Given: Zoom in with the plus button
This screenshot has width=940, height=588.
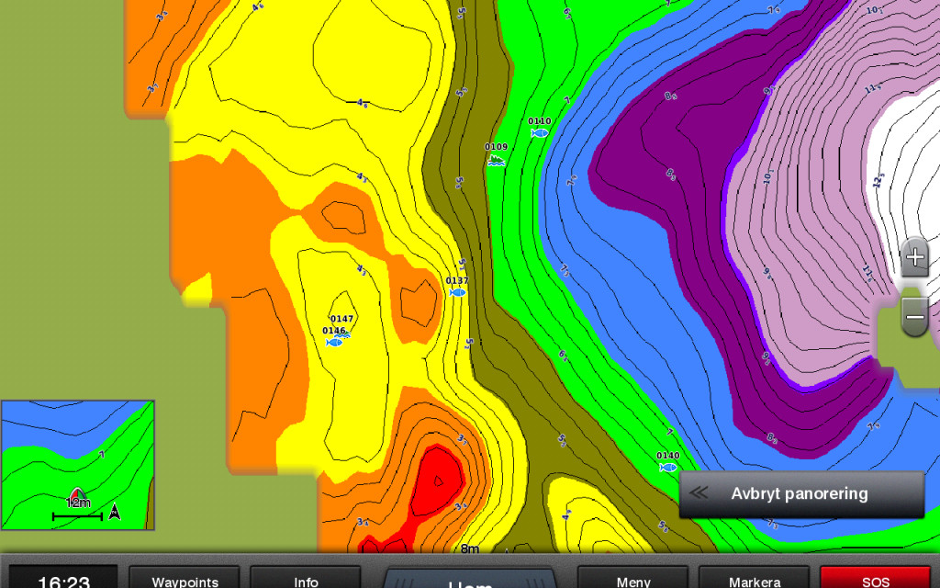Looking at the screenshot, I should (914, 258).
